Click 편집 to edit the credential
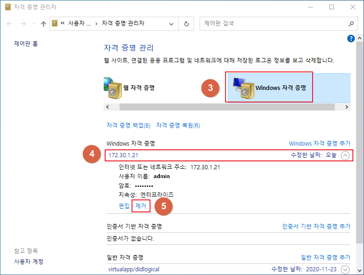The width and height of the screenshot is (364, 275). point(124,206)
